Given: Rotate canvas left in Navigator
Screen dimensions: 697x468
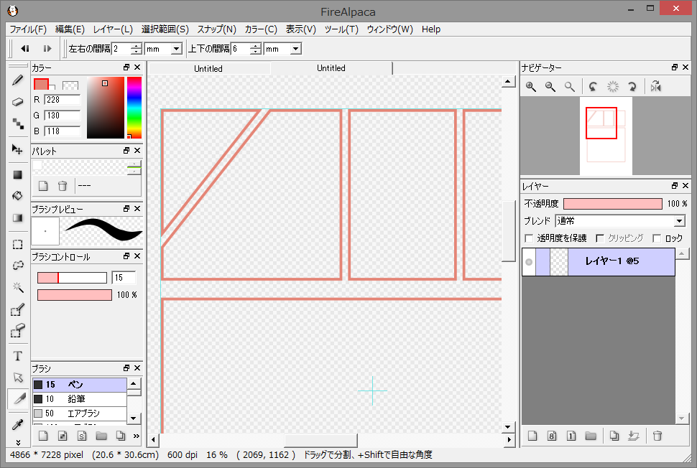Looking at the screenshot, I should [593, 87].
